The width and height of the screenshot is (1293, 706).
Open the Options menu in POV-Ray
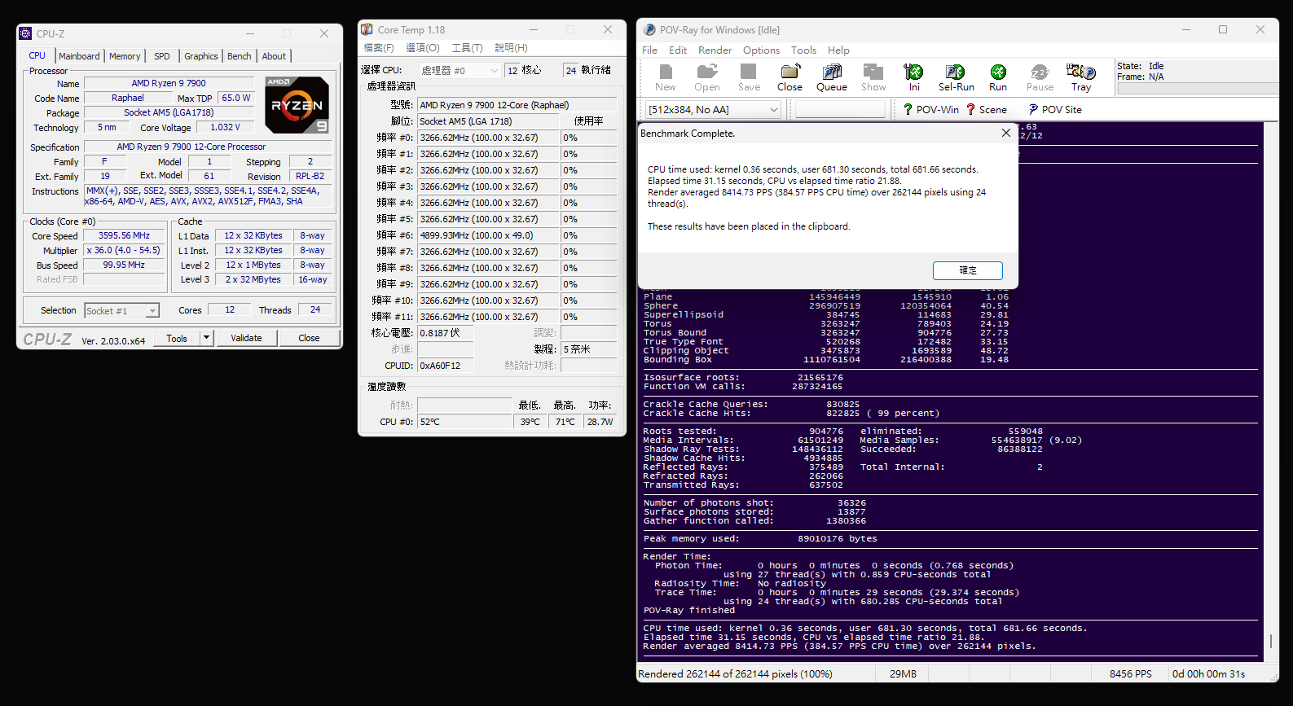[x=761, y=50]
